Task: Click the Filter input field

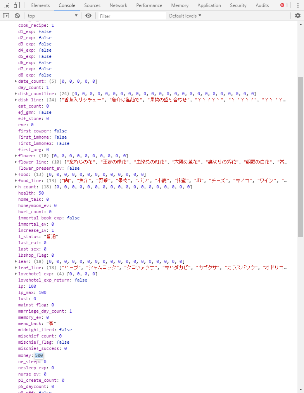Action: 131,16
